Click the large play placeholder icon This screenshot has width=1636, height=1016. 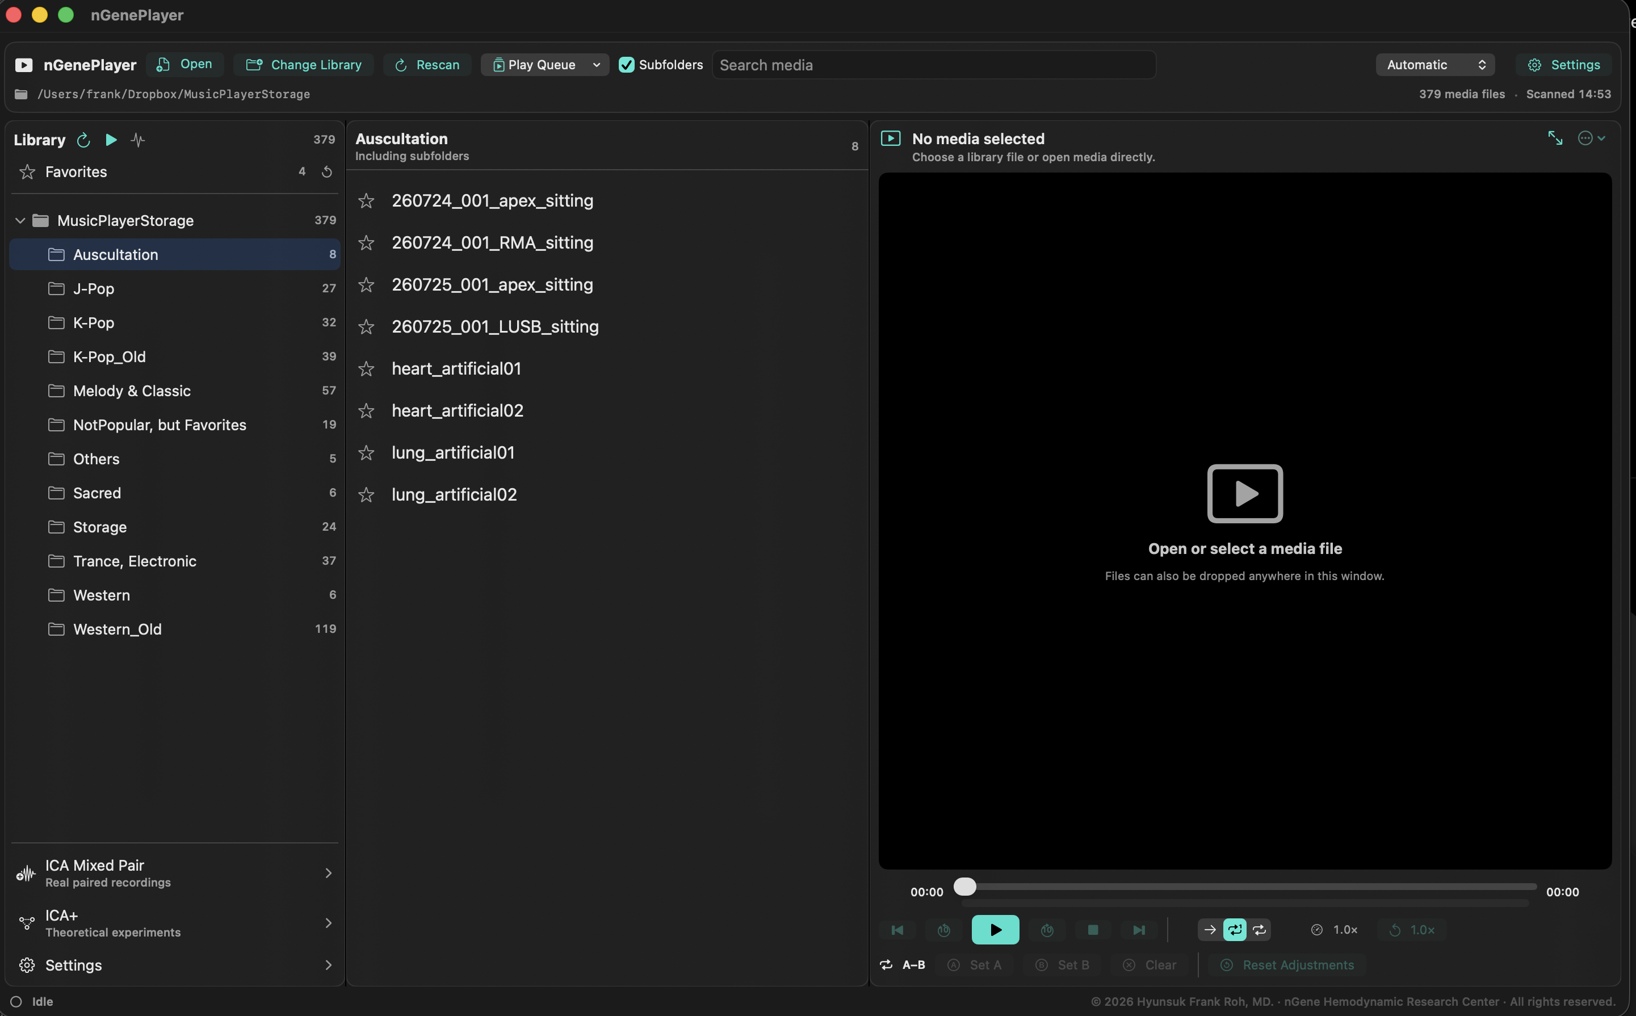click(x=1245, y=494)
